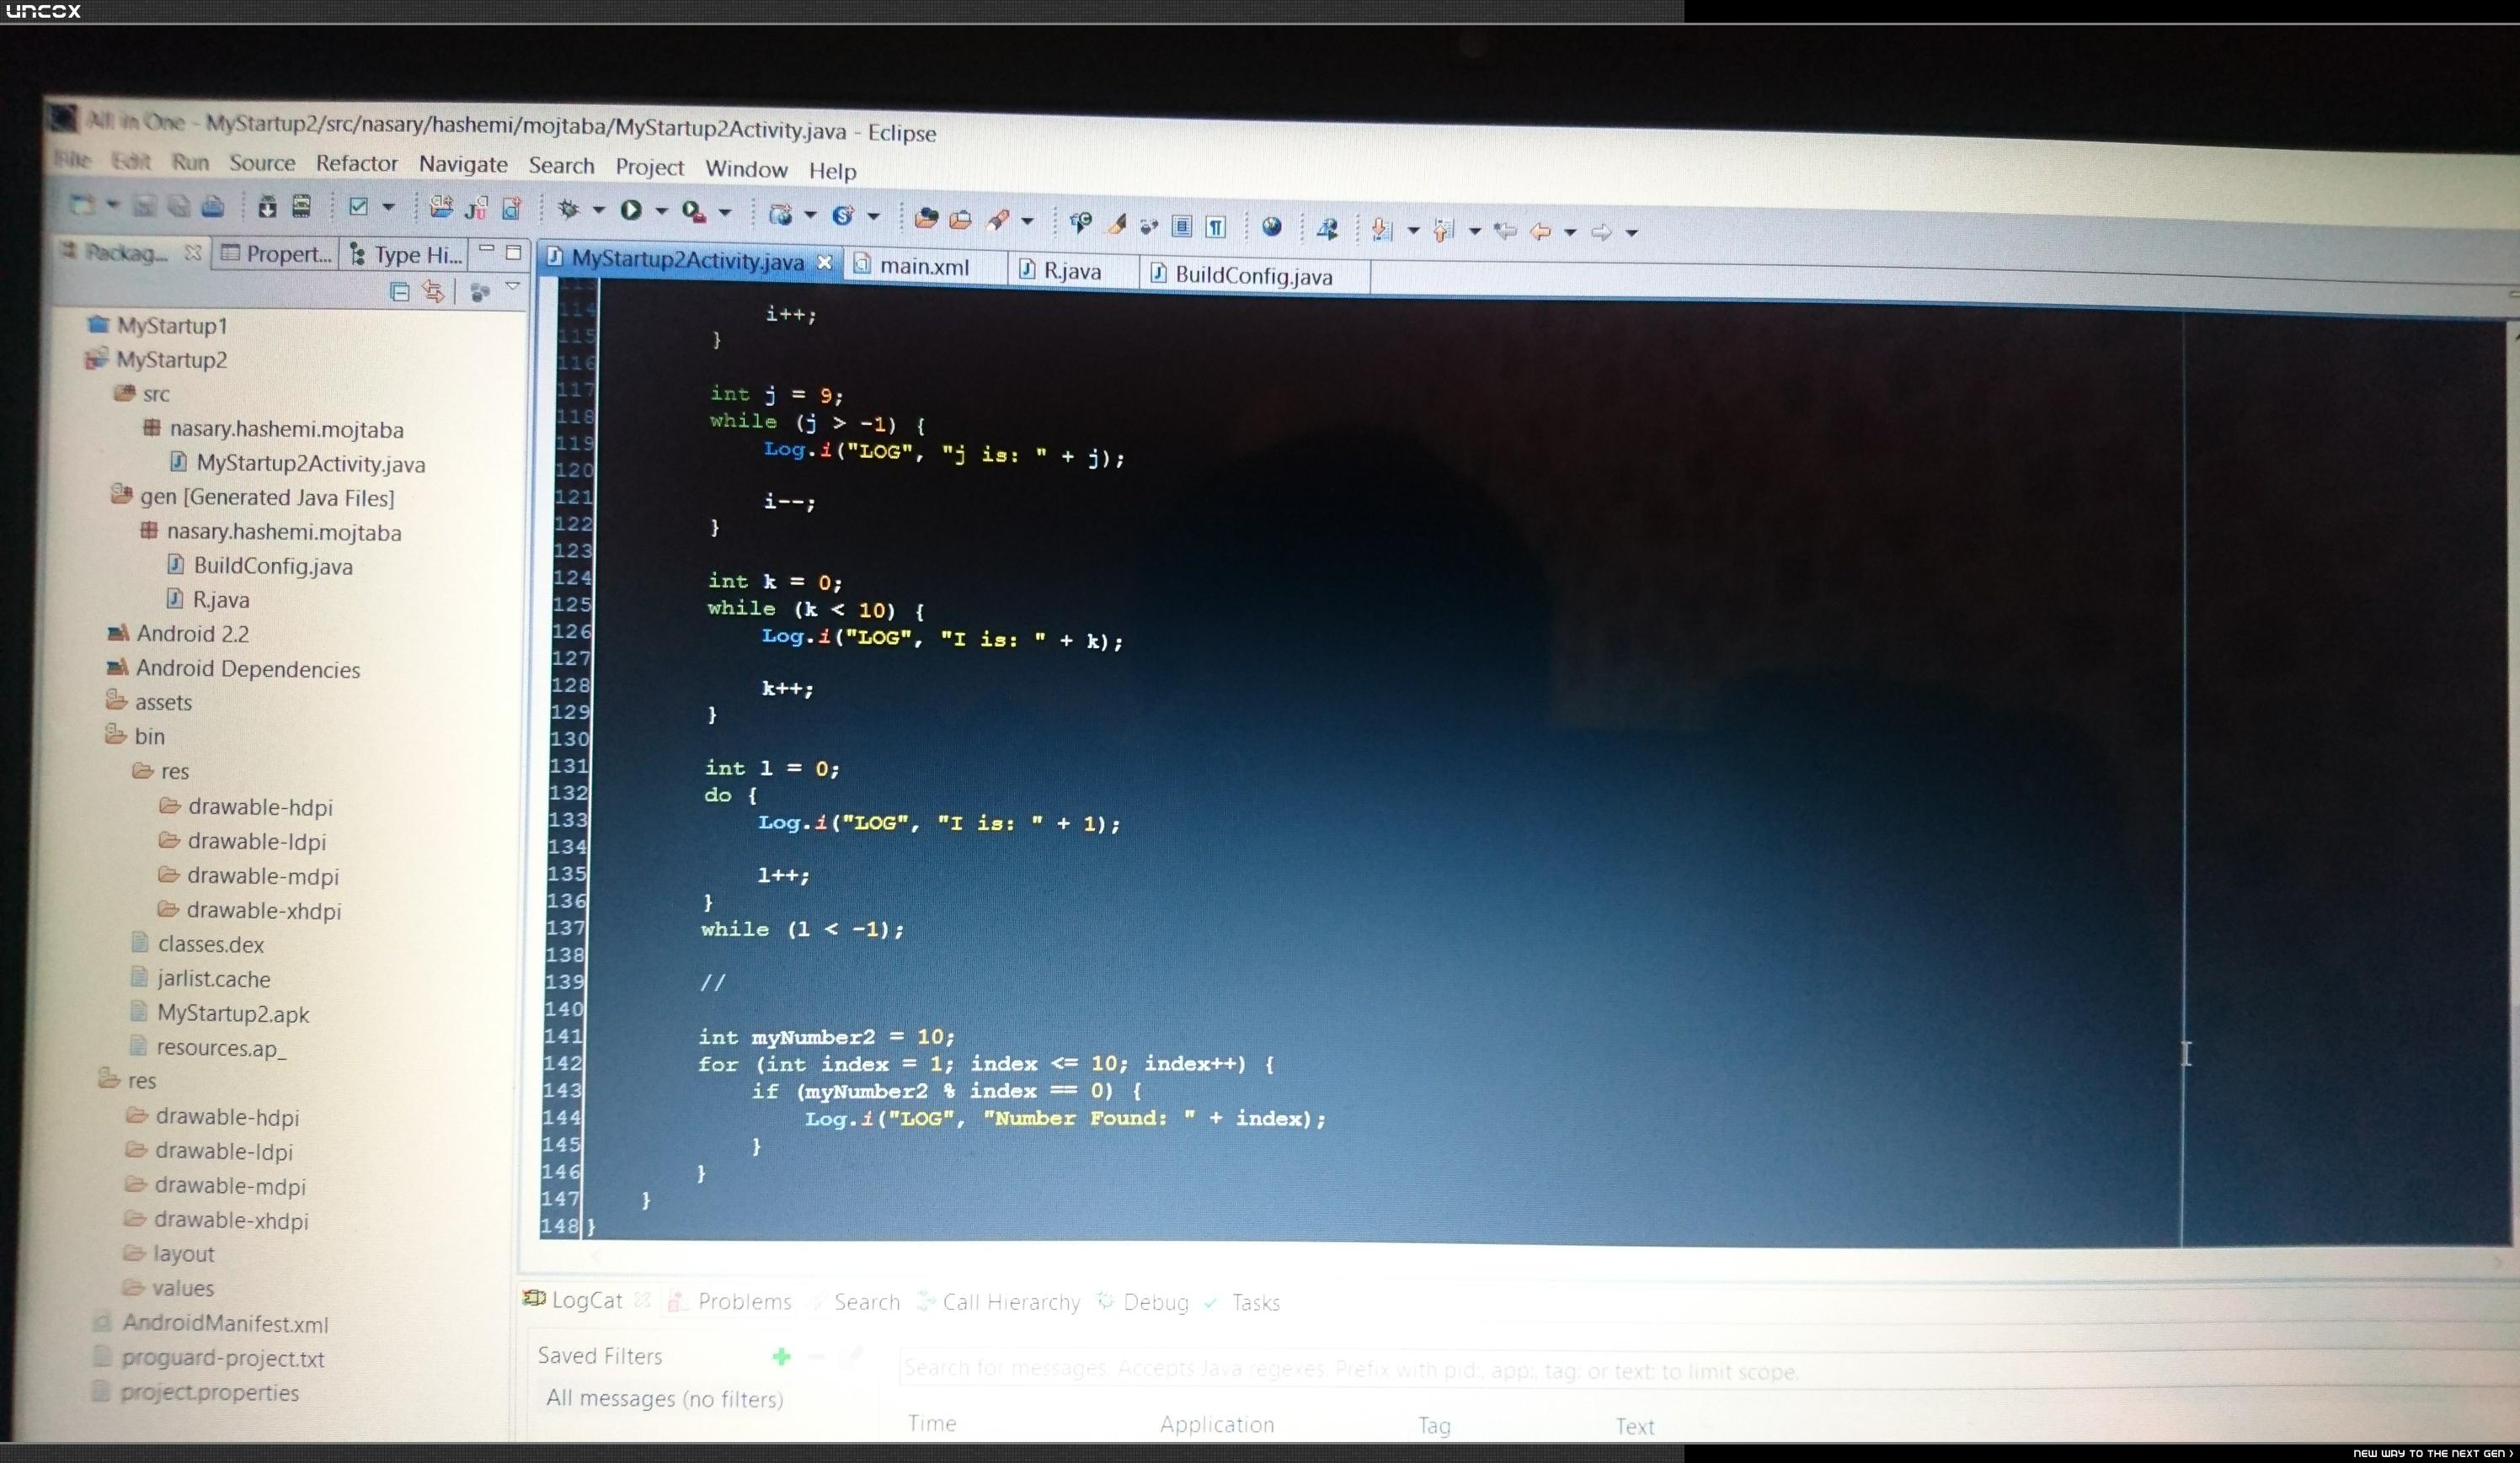Open the Help menu
Viewport: 2520px width, 1463px height.
point(833,172)
